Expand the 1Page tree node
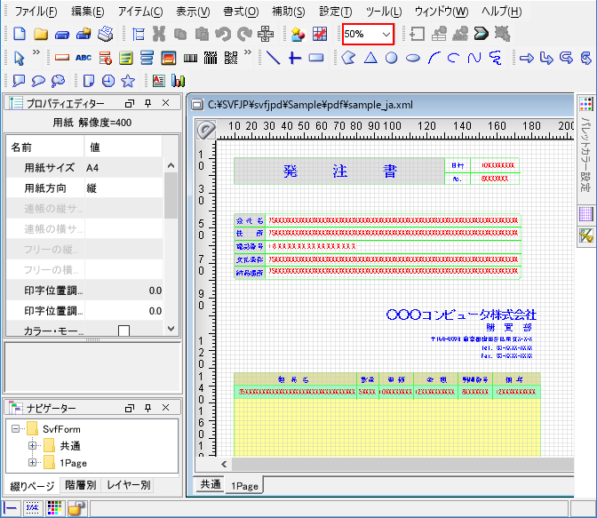 32,462
